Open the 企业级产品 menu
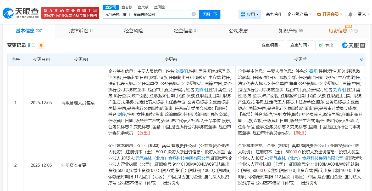 coord(299,14)
